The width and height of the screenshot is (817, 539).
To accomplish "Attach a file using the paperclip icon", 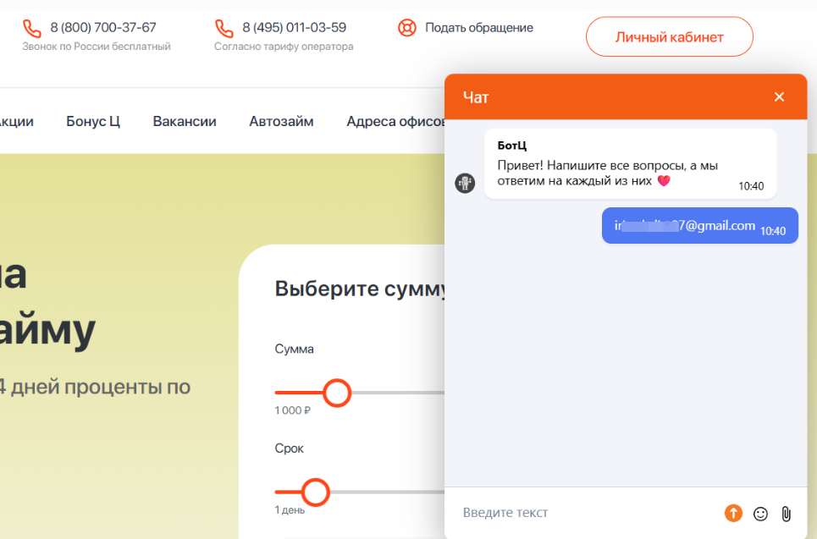I will tap(785, 513).
